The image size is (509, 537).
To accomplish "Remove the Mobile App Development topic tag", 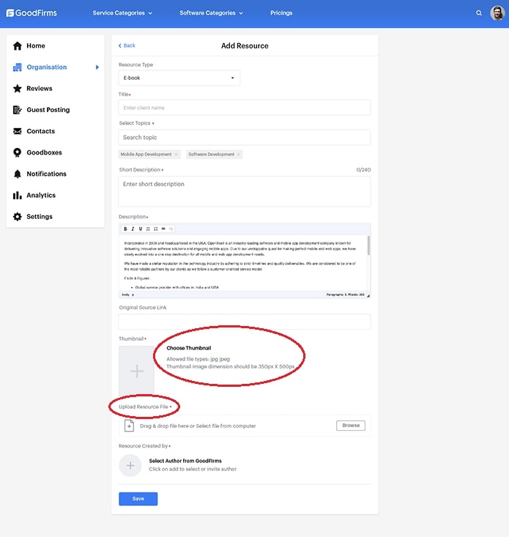I will (176, 155).
